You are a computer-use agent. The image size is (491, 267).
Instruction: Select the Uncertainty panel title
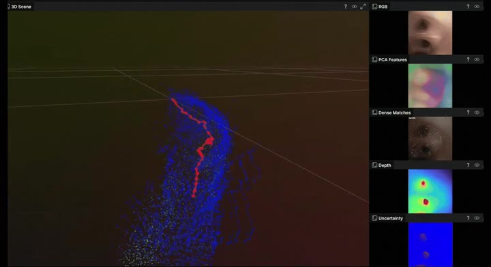[x=391, y=218]
